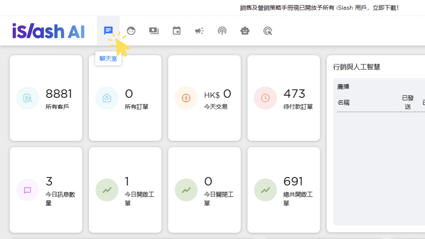Click the 今日訊息數量 label
The width and height of the screenshot is (425, 239).
click(x=60, y=199)
